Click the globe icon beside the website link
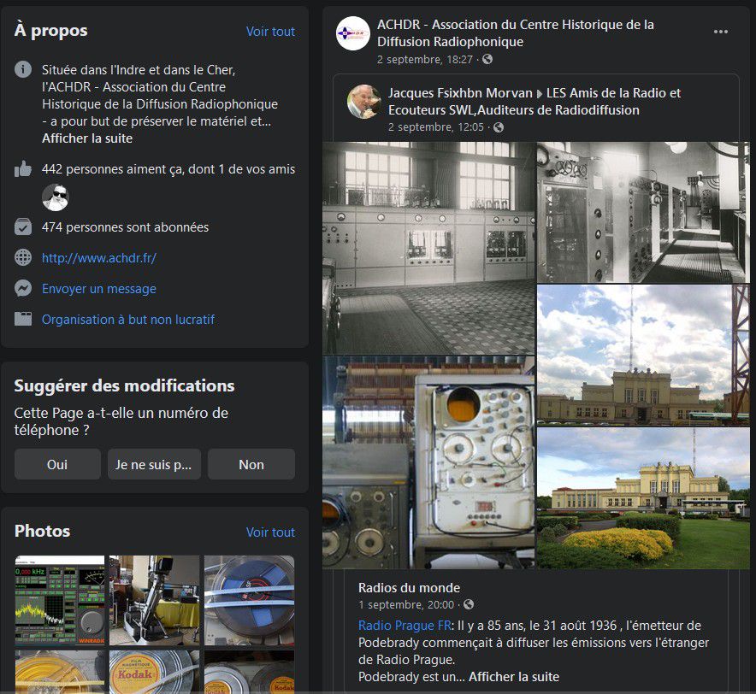 tap(22, 258)
